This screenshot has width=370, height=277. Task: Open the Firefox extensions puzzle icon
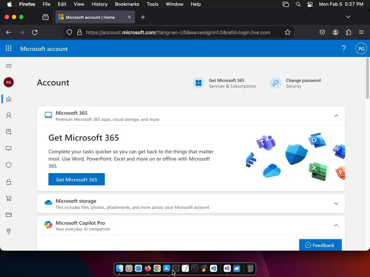point(348,32)
